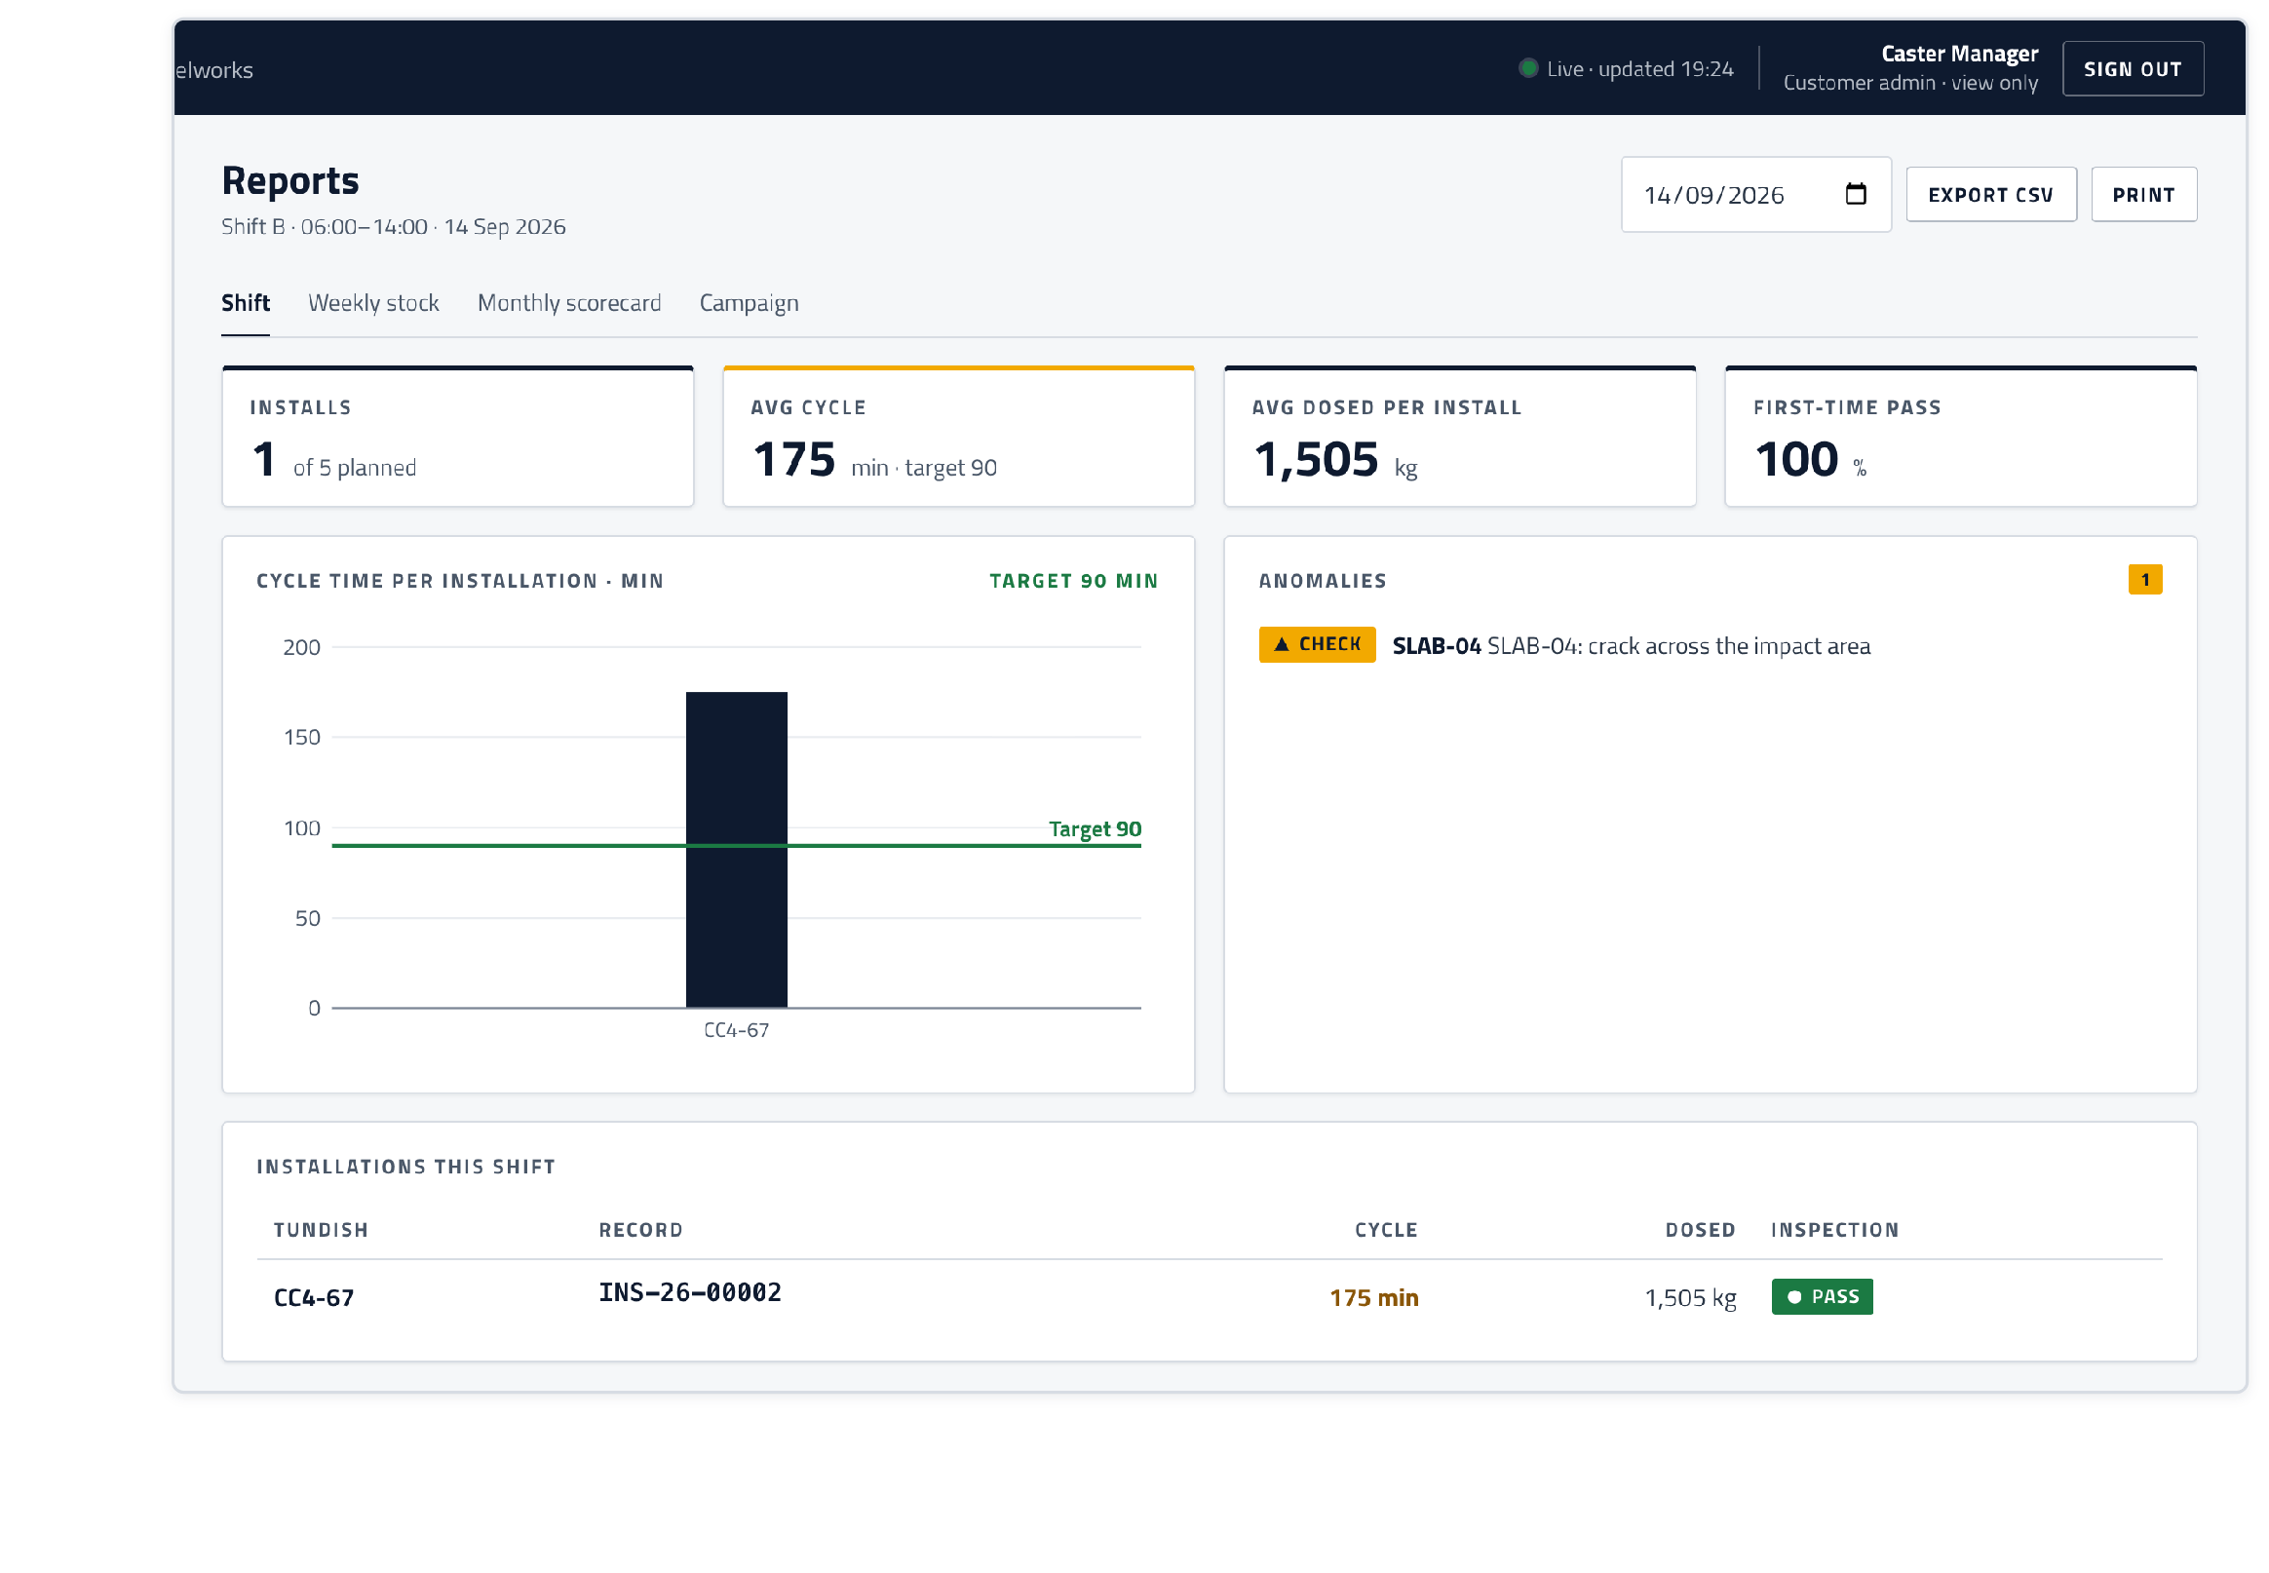Open the calendar picker icon
Viewport: 2269px width, 1573px height.
[1855, 194]
